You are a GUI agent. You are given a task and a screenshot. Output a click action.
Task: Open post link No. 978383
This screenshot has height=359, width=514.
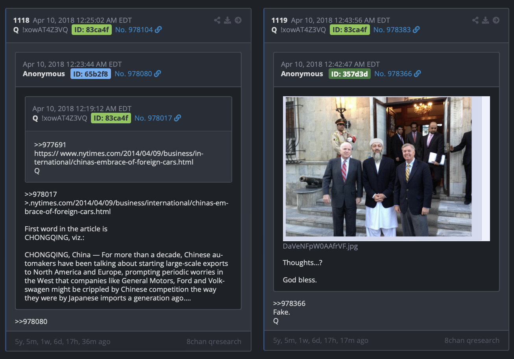point(392,29)
